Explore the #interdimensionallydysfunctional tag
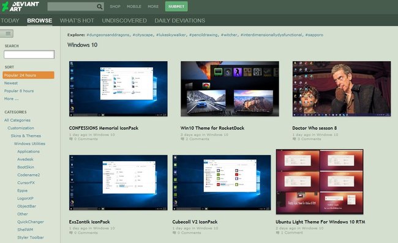Screen dimensions: 398x243 (271, 35)
